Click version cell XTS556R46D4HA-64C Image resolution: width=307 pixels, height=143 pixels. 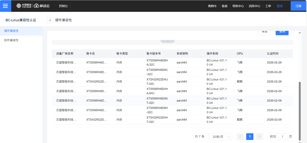coord(157,91)
